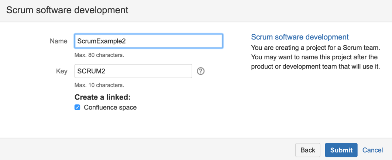392x160 pixels.
Task: Cancel the project creation dialog
Action: [372, 150]
